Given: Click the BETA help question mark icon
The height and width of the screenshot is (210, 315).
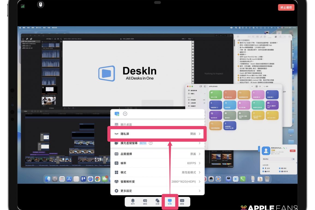Looking at the screenshot, I should [x=151, y=143].
